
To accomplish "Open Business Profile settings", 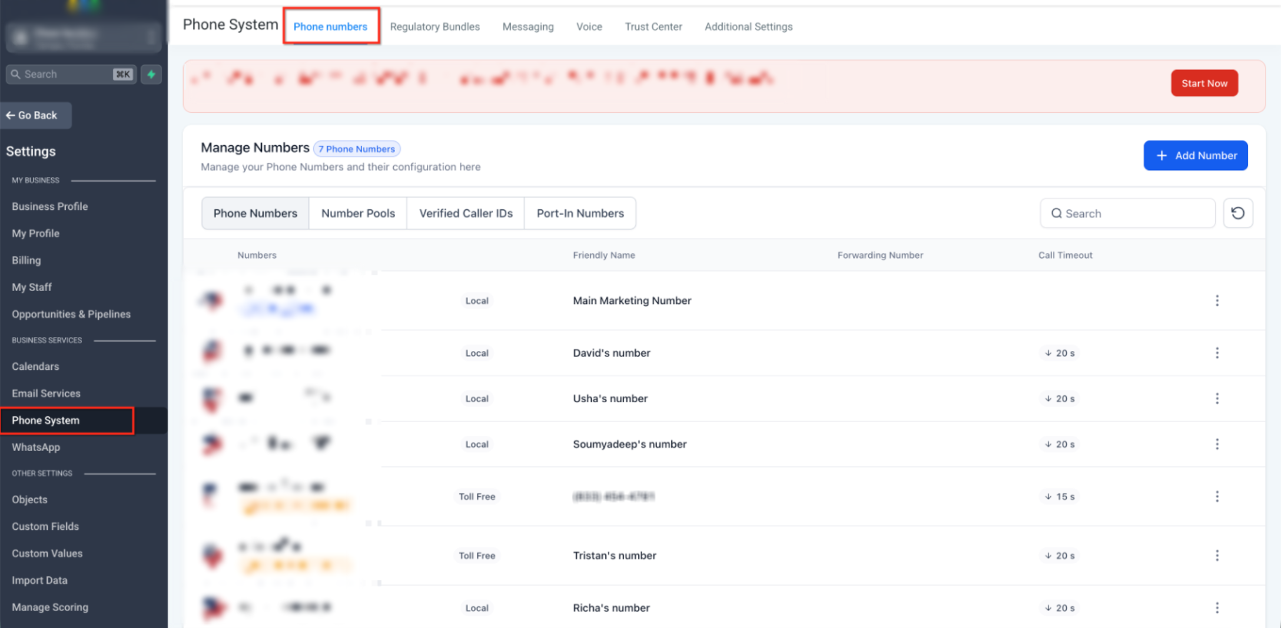I will [x=50, y=206].
